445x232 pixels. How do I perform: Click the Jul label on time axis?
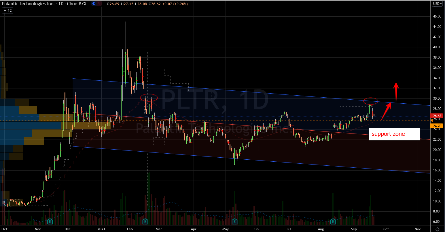(289, 229)
